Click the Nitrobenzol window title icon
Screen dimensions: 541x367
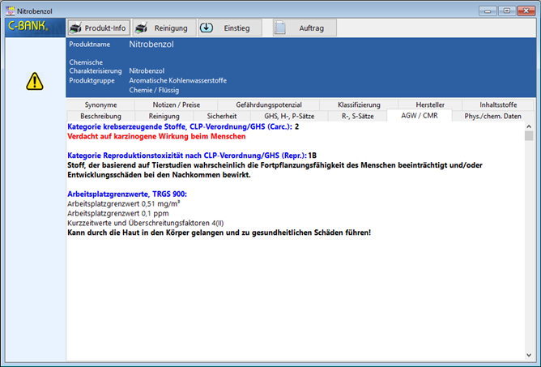[10, 10]
